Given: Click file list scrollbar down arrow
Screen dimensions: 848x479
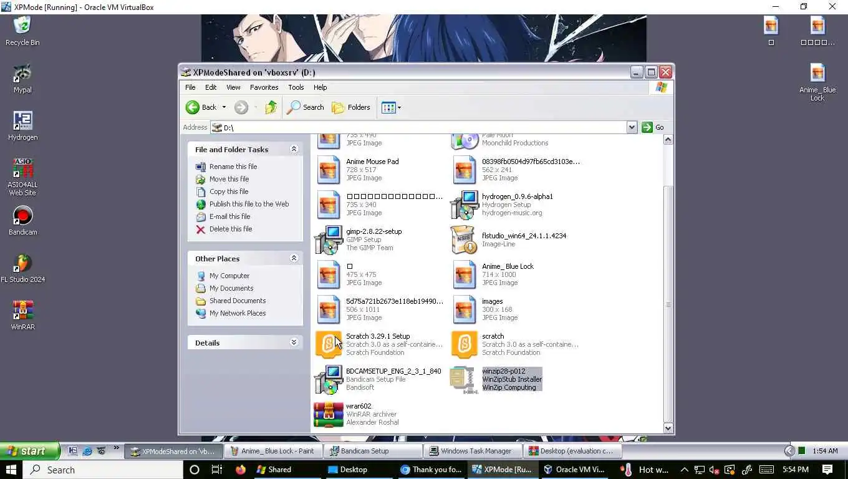Looking at the screenshot, I should (x=668, y=428).
